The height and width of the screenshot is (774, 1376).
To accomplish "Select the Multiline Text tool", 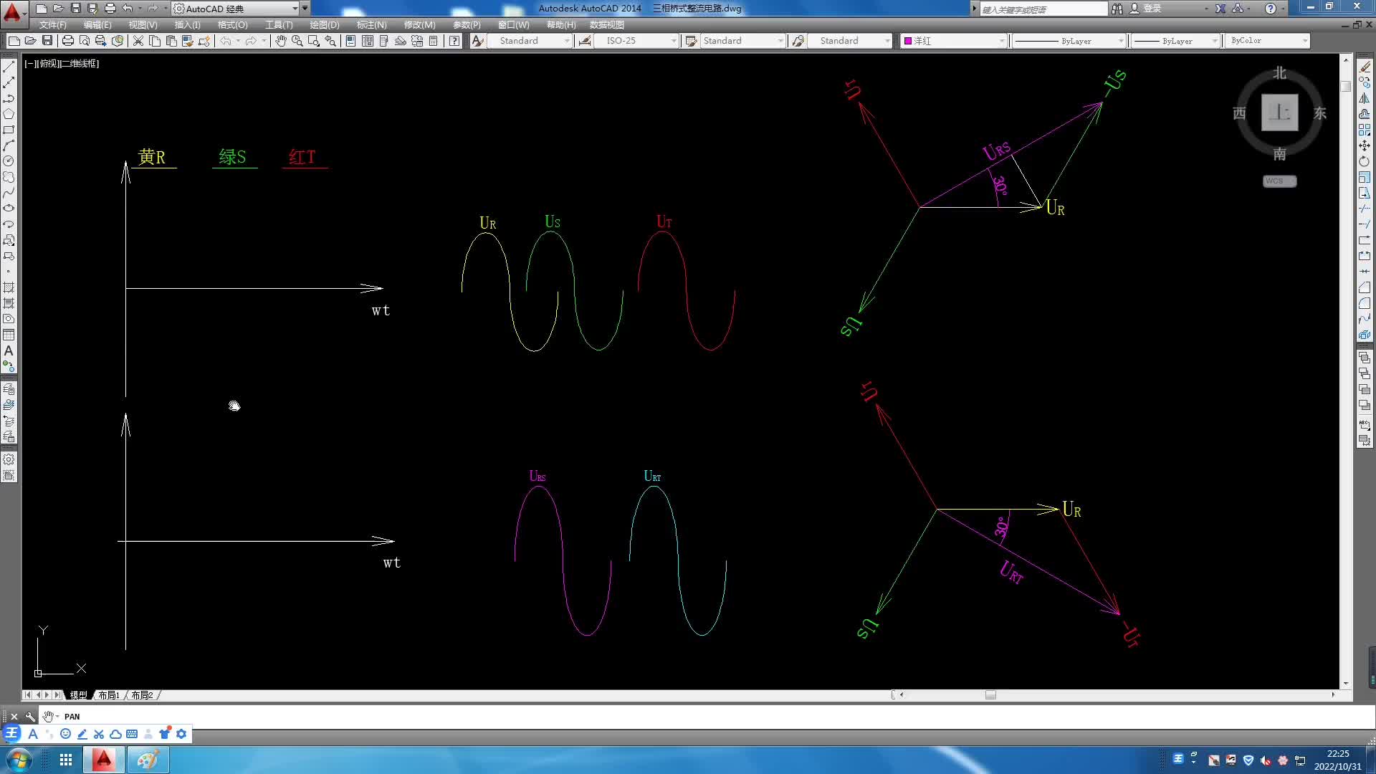I will click(x=9, y=350).
